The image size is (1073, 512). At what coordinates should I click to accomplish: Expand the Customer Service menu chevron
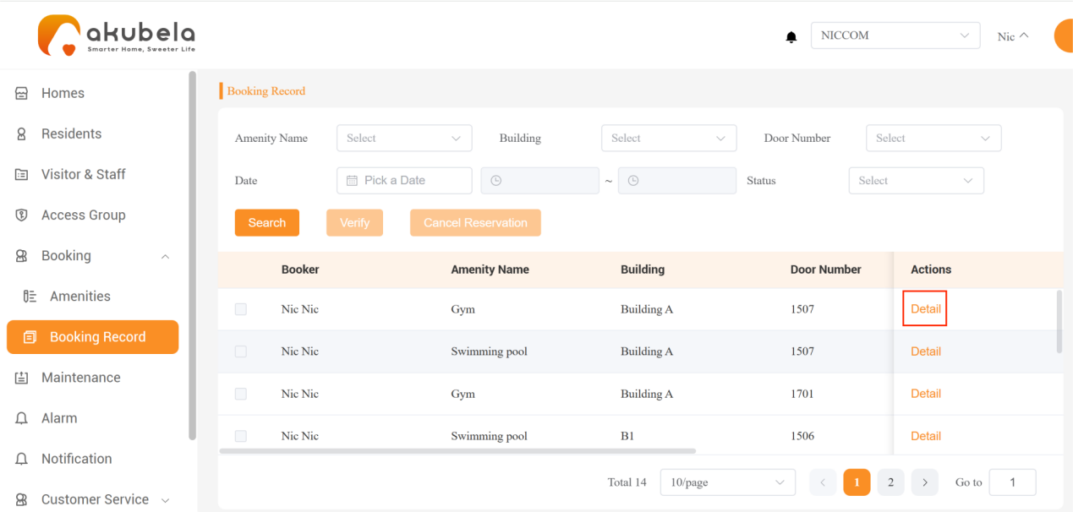pyautogui.click(x=165, y=500)
